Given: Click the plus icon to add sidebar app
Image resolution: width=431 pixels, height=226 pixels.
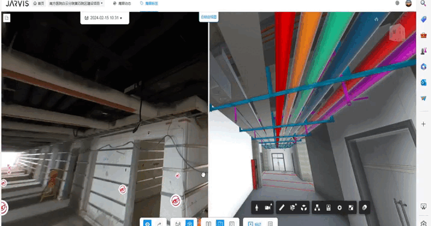Looking at the screenshot, I should (x=424, y=124).
